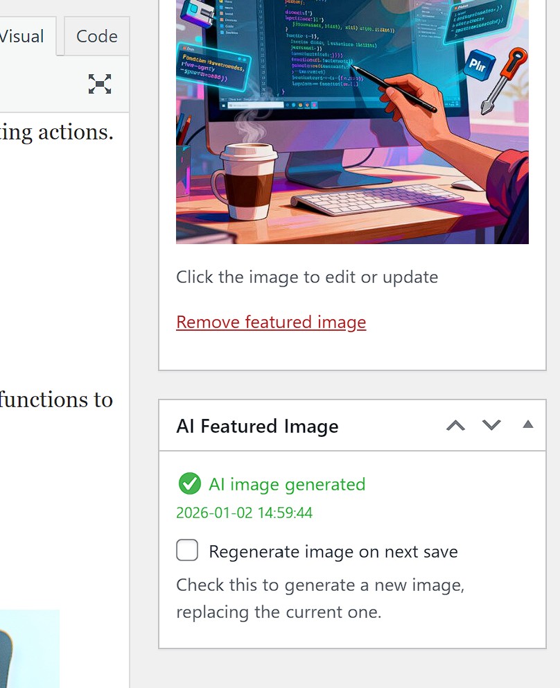Image resolution: width=560 pixels, height=688 pixels.
Task: Switch to the Code editor tab
Action: click(96, 36)
